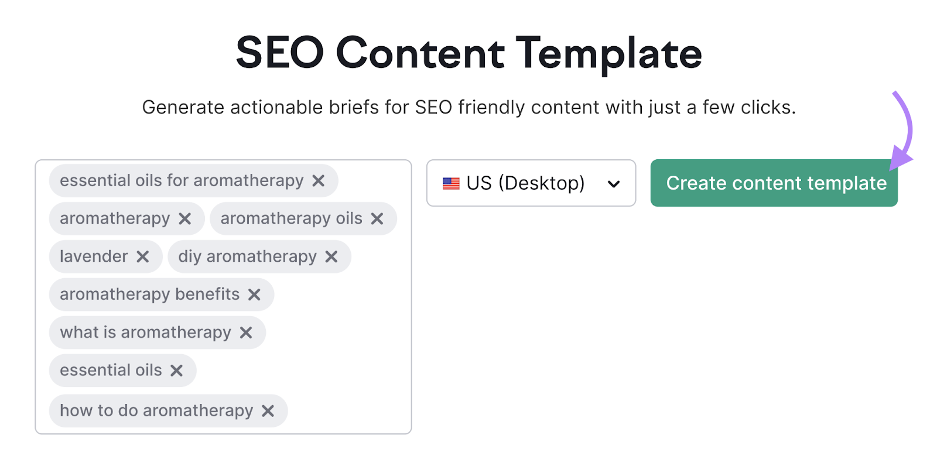The image size is (937, 469).
Task: Click the "lavender" keyword pill
Action: point(94,256)
